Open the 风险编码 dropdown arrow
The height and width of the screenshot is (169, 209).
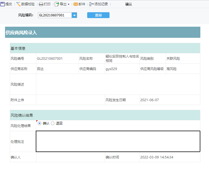pos(74,15)
